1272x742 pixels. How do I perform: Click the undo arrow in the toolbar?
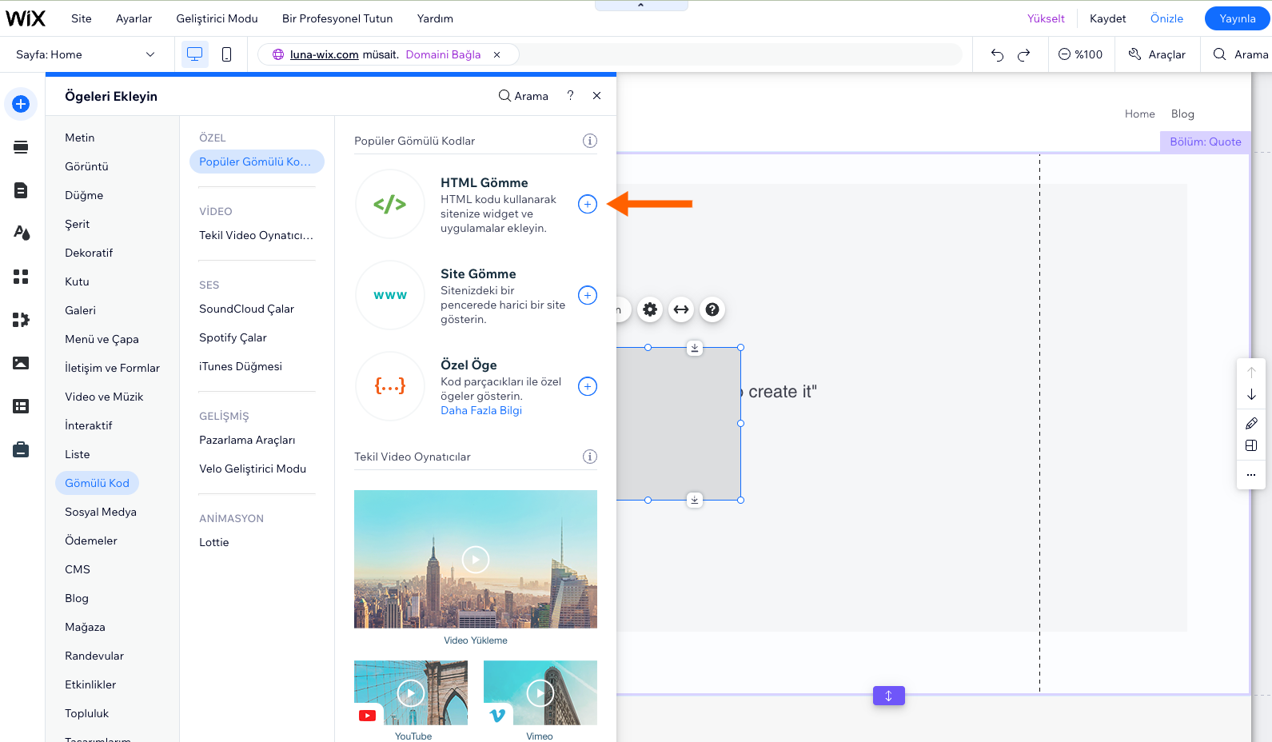(x=997, y=54)
